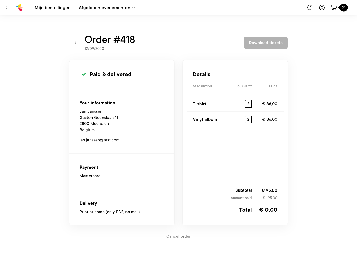The height and width of the screenshot is (255, 357).
Task: Click the Order #418 heading
Action: point(110,40)
